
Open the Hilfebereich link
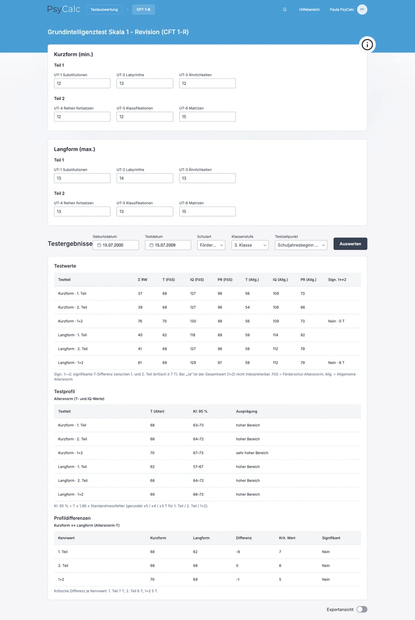click(309, 10)
